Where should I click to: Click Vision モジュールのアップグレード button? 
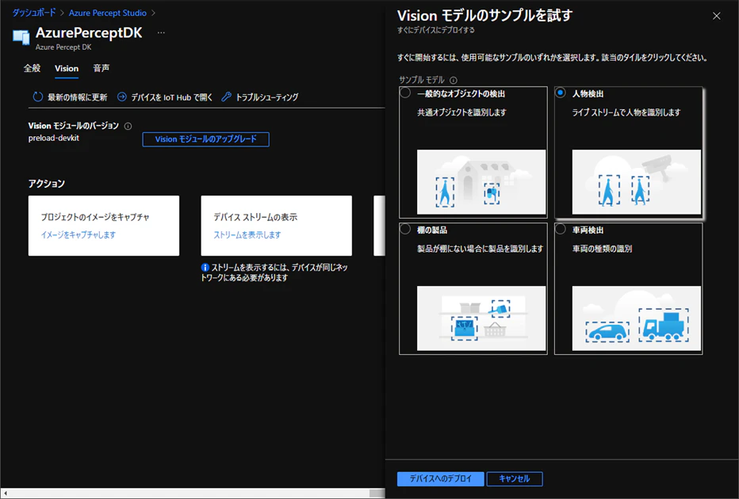(x=205, y=139)
